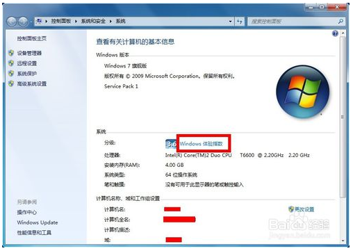This screenshot has width=353, height=251.
Task: Click the Service Pack 1 text
Action: tap(121, 86)
